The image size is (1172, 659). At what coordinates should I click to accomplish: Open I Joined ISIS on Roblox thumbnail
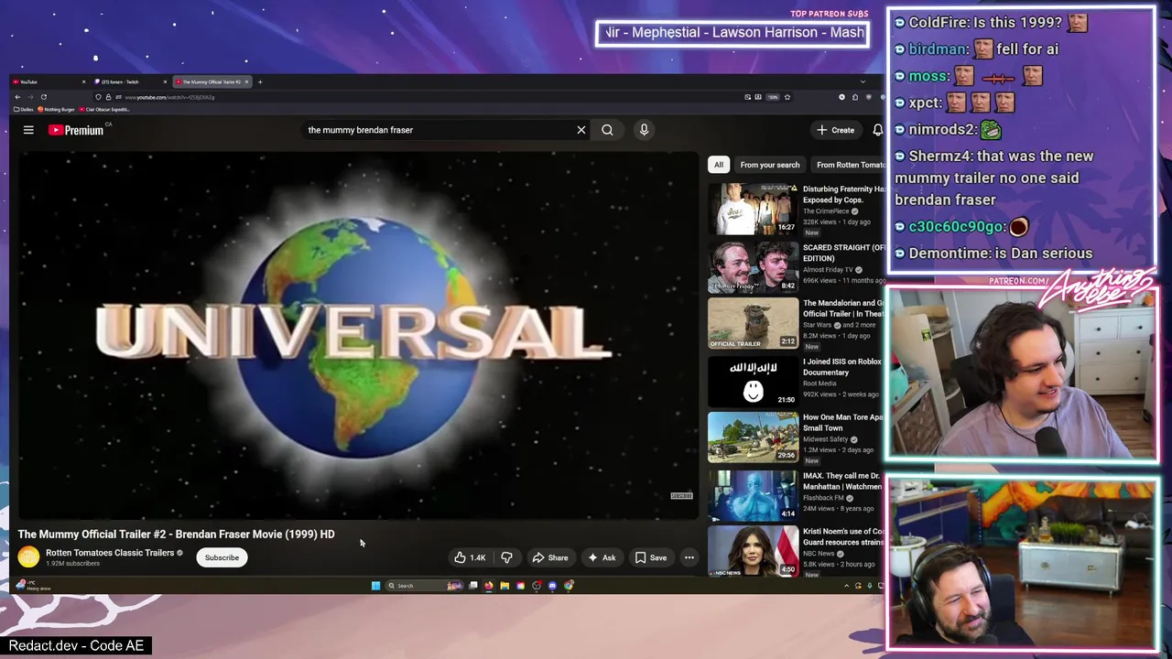753,381
